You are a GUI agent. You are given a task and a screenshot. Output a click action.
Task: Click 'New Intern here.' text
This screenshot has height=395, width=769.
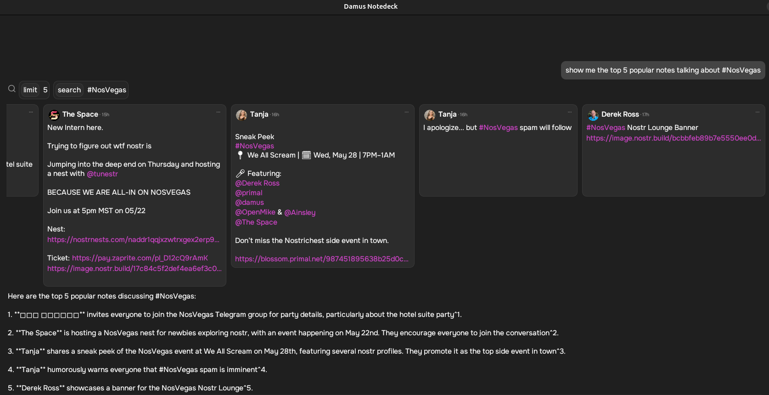[75, 128]
